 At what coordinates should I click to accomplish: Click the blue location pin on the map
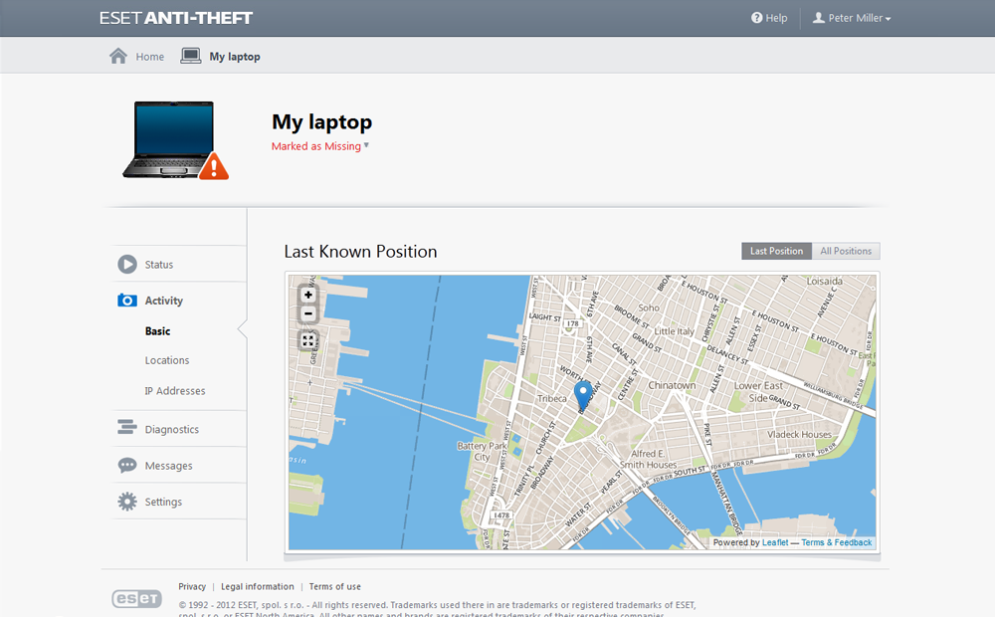[582, 395]
